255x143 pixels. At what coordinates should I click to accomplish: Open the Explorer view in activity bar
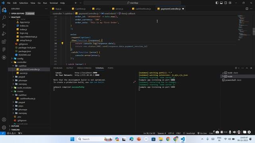tap(4, 10)
